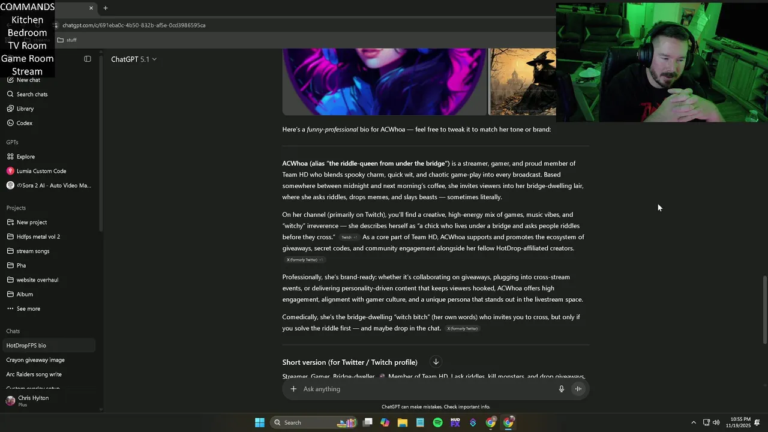
Task: Open Task View on the taskbar
Action: point(368,422)
